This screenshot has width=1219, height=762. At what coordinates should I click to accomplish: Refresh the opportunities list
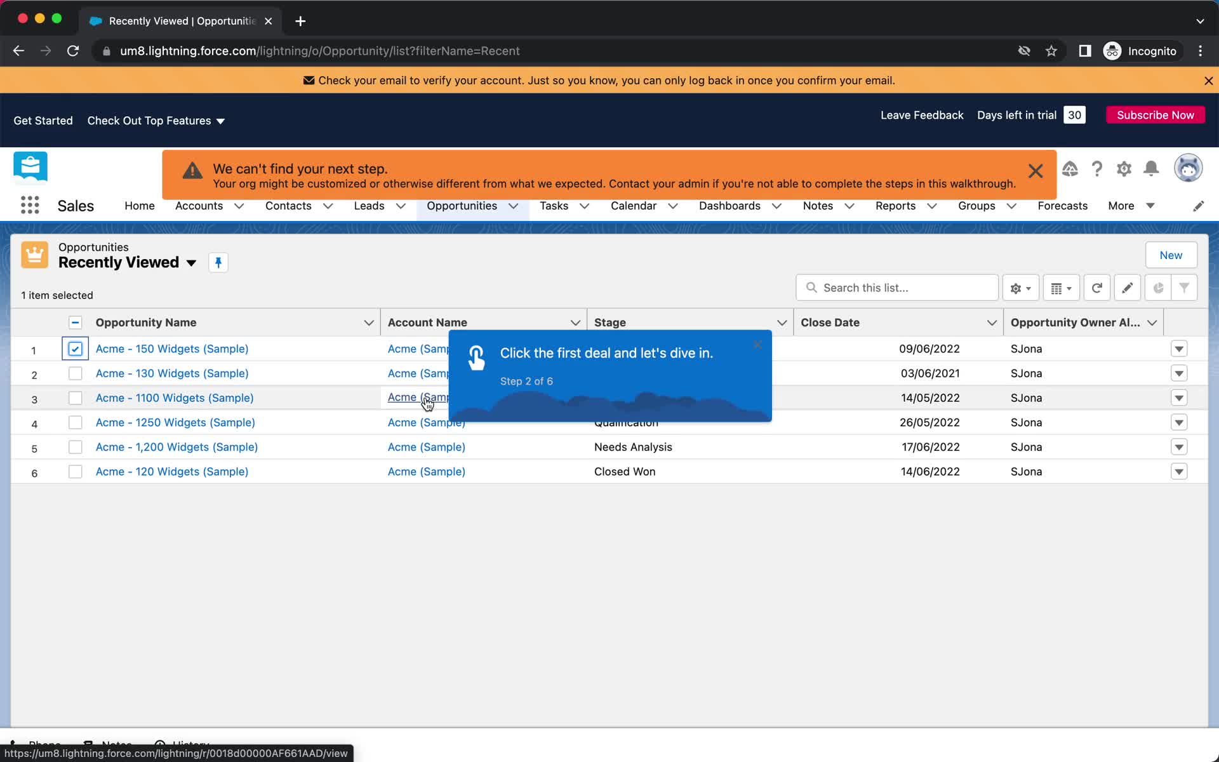[1096, 288]
